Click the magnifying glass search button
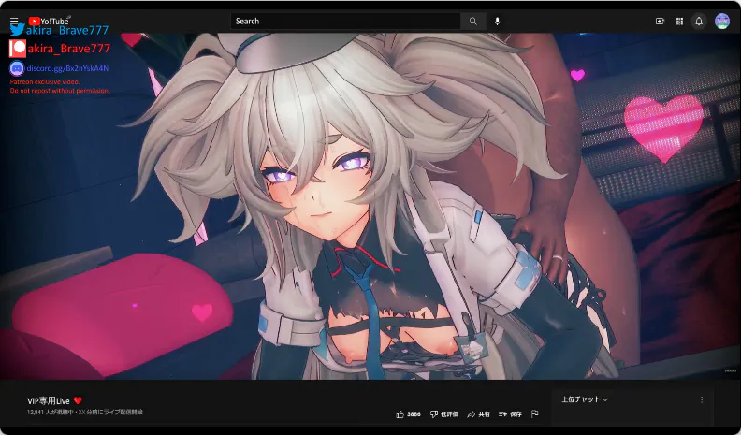 473,21
